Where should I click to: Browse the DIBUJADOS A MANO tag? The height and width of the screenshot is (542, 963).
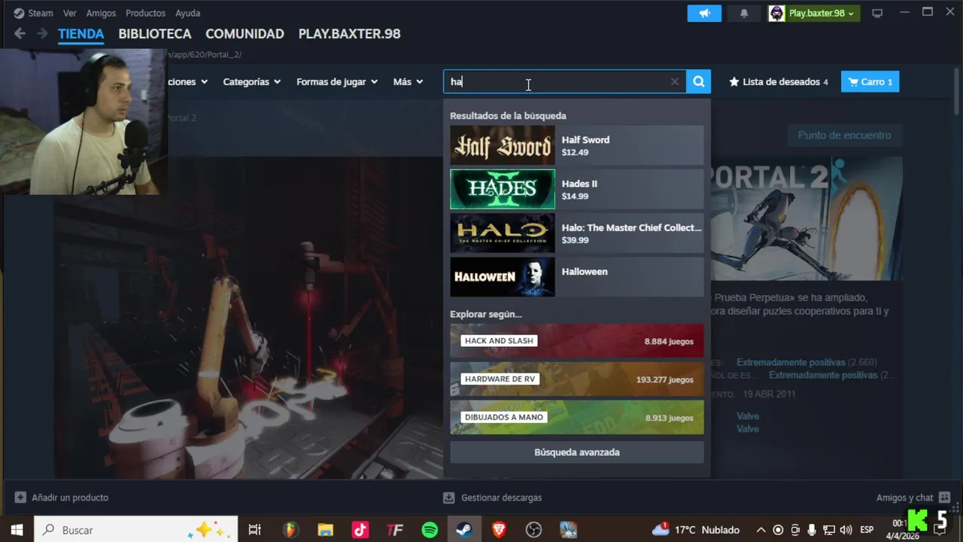577,417
